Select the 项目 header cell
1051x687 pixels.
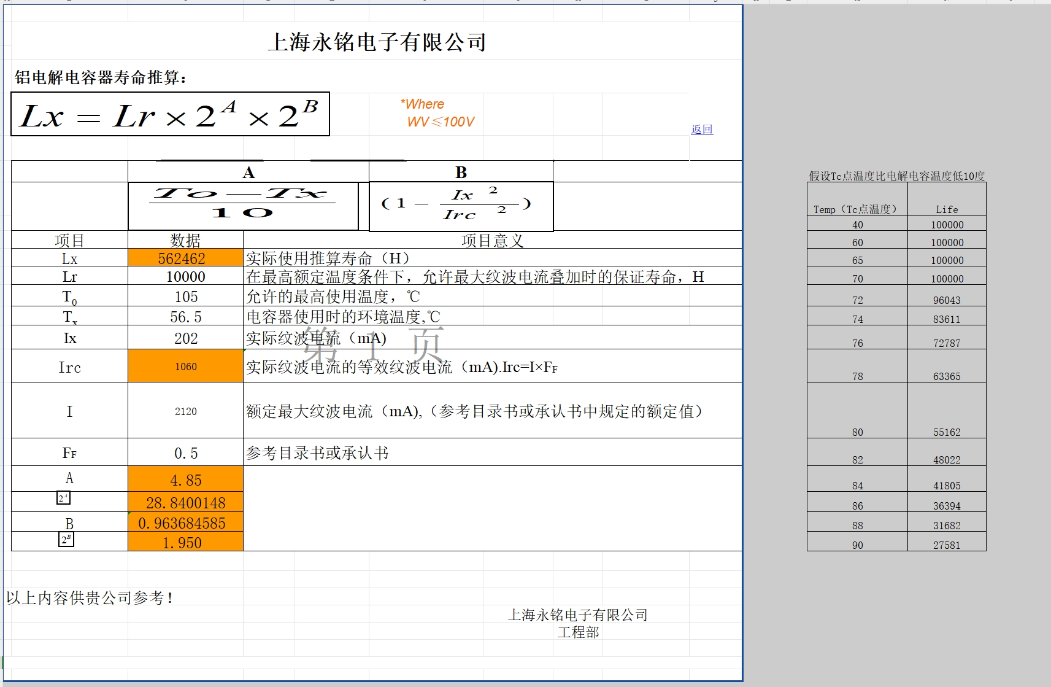[69, 240]
